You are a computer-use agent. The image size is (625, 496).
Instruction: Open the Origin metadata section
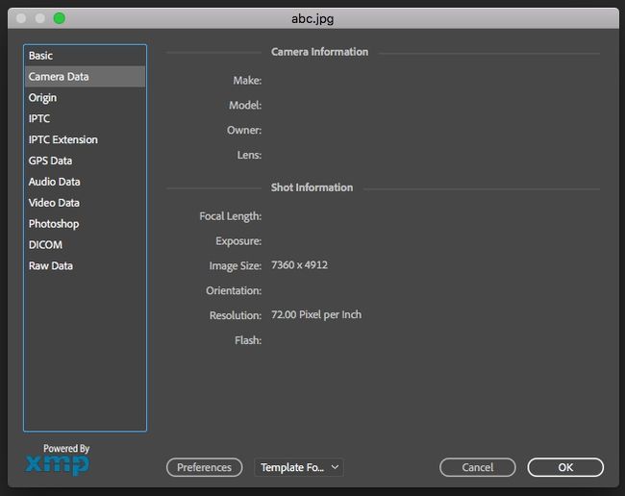point(43,98)
